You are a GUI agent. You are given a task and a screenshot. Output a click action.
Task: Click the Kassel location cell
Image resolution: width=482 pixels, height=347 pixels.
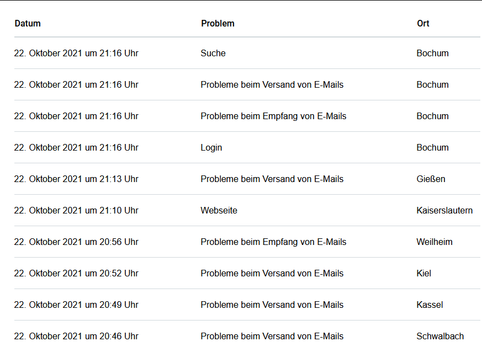[x=430, y=305]
